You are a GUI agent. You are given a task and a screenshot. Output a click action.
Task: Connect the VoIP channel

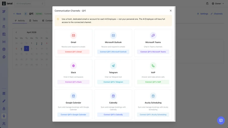coord(153,82)
